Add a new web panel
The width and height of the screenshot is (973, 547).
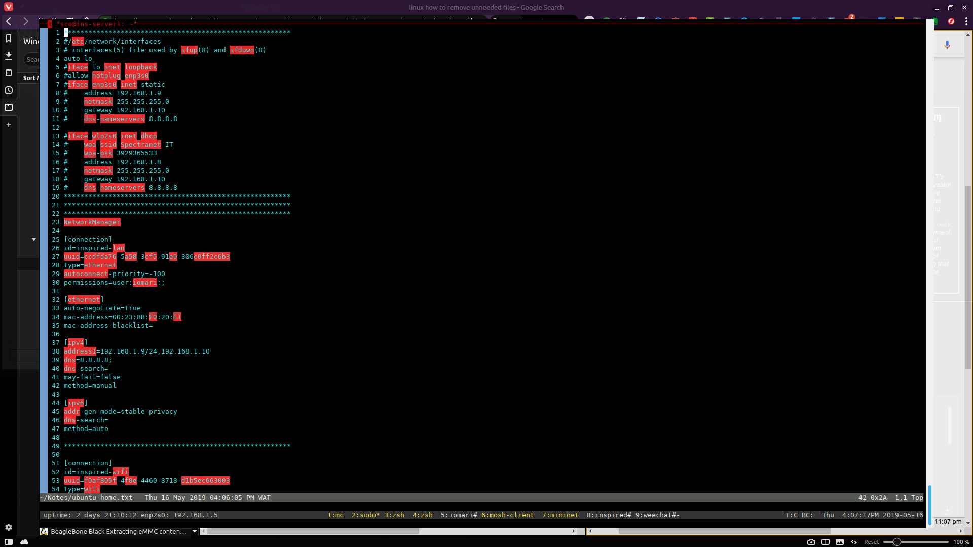[9, 125]
